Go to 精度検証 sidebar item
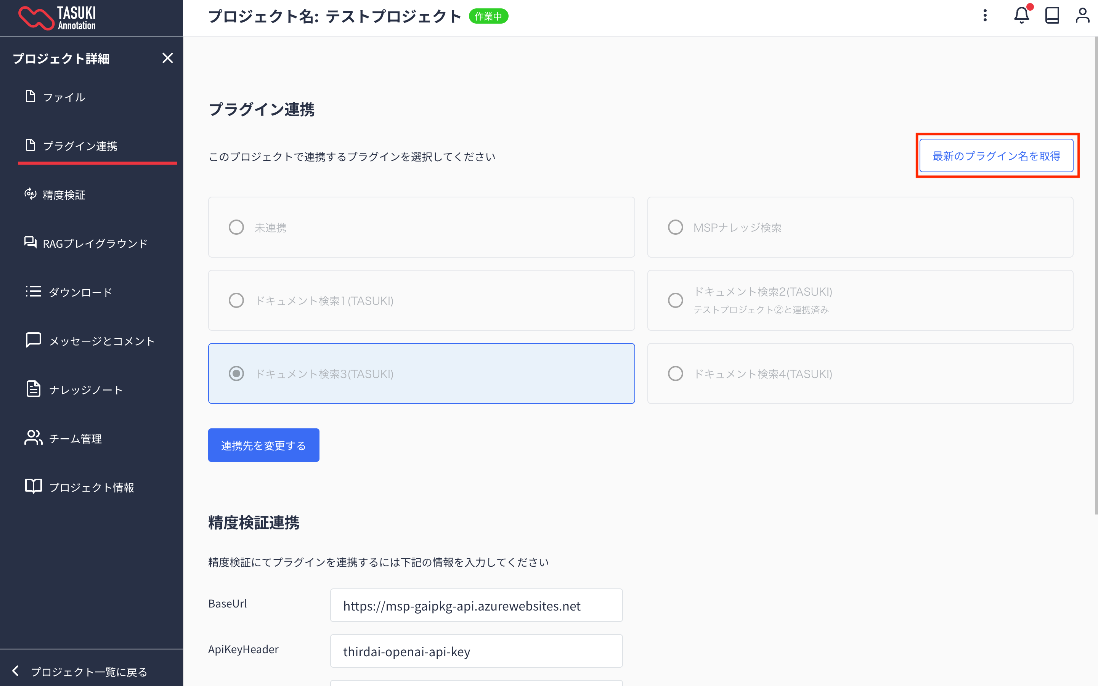The image size is (1098, 686). tap(64, 195)
